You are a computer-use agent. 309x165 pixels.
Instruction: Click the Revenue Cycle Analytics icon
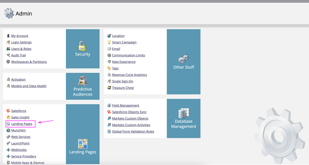pos(109,75)
